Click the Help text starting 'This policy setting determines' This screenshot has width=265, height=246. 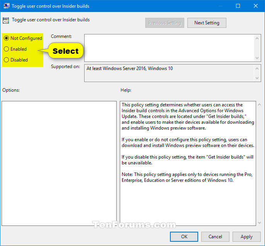coord(188,116)
